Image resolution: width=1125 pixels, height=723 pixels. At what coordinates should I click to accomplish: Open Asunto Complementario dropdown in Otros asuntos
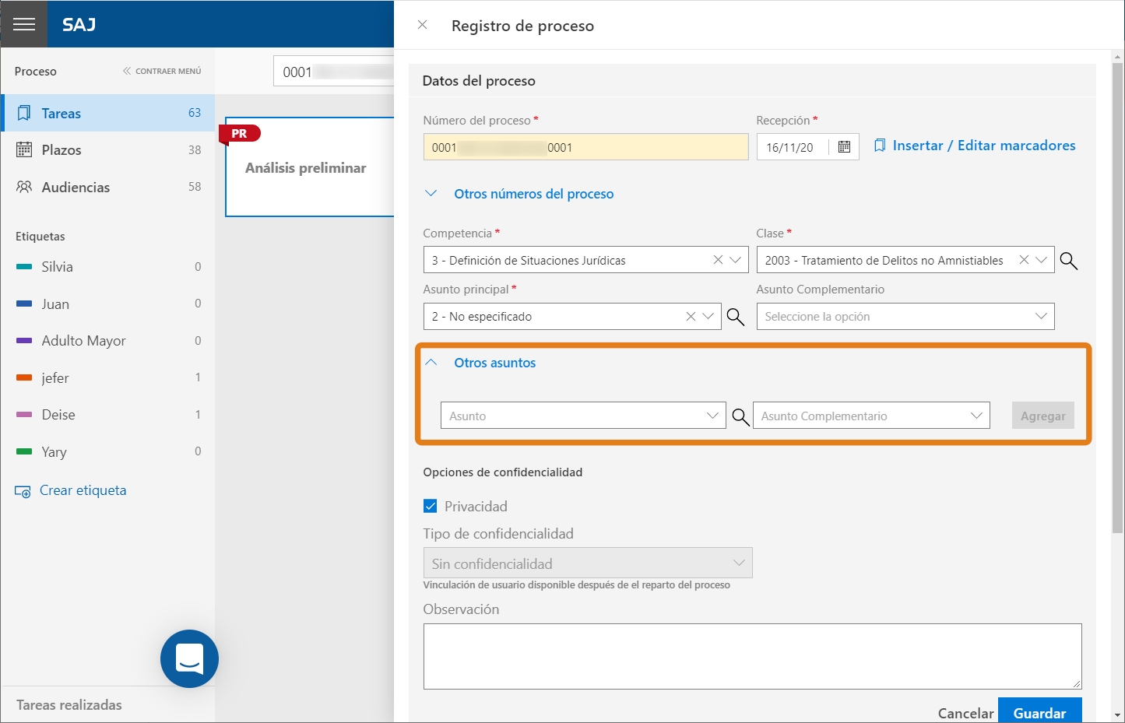point(871,416)
